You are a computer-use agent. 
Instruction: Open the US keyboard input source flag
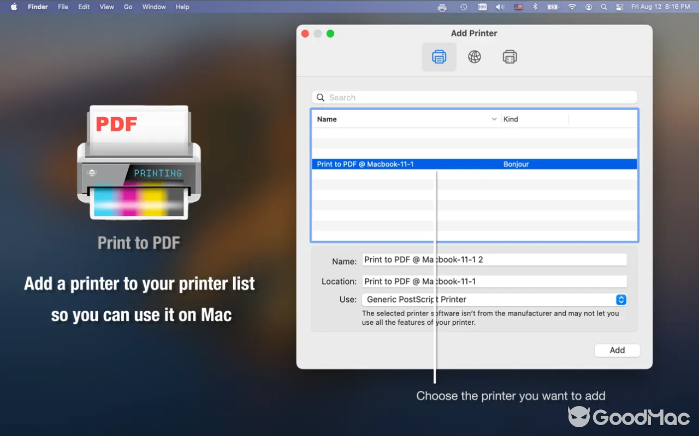(517, 7)
